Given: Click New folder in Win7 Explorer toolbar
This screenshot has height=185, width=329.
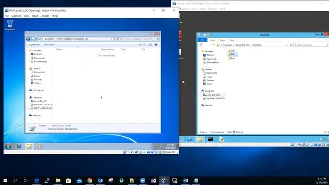Looking at the screenshot, I should point(49,45).
